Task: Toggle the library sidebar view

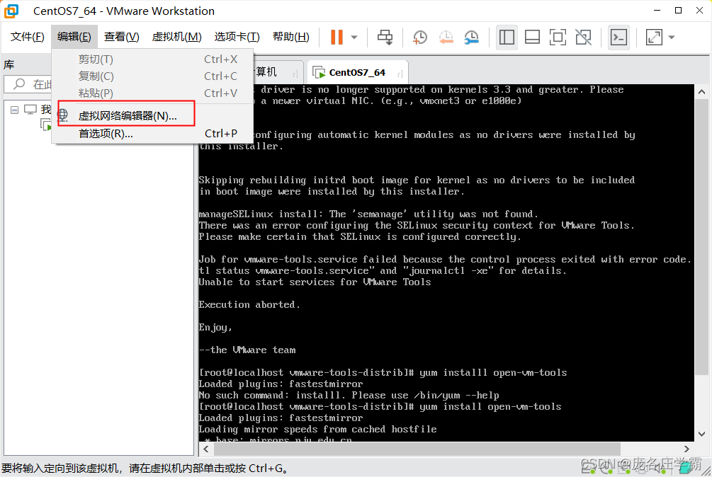Action: click(x=507, y=38)
